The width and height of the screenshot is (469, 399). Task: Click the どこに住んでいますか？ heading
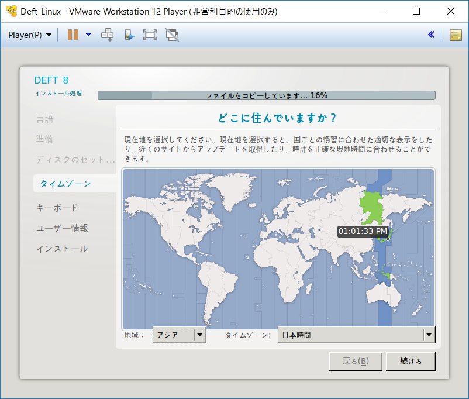click(278, 118)
